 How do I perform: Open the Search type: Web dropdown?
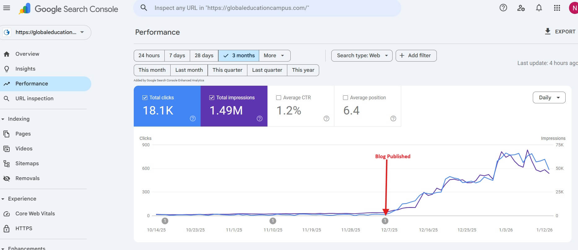click(x=362, y=56)
